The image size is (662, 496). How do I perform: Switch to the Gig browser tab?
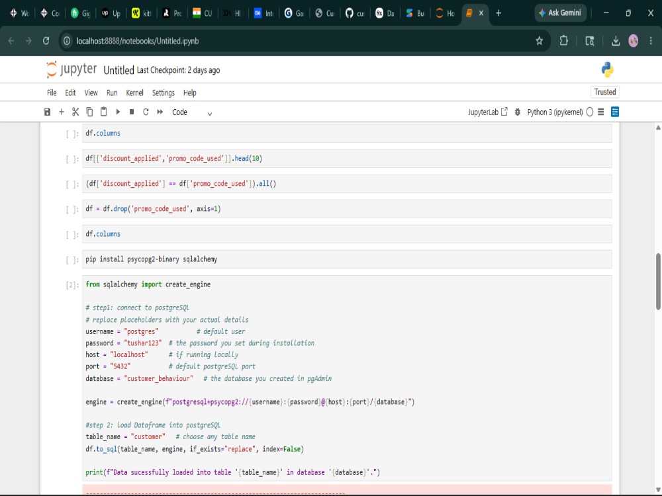point(80,13)
